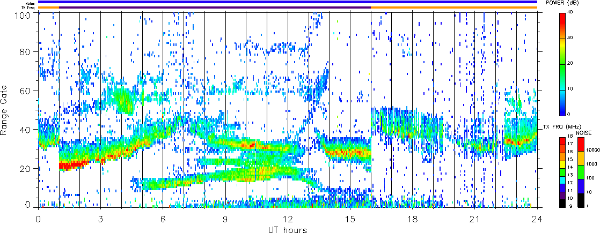Image resolution: width=600 pixels, height=233 pixels.
Task: Click the x-axis tick label 0
Action: tap(38, 219)
